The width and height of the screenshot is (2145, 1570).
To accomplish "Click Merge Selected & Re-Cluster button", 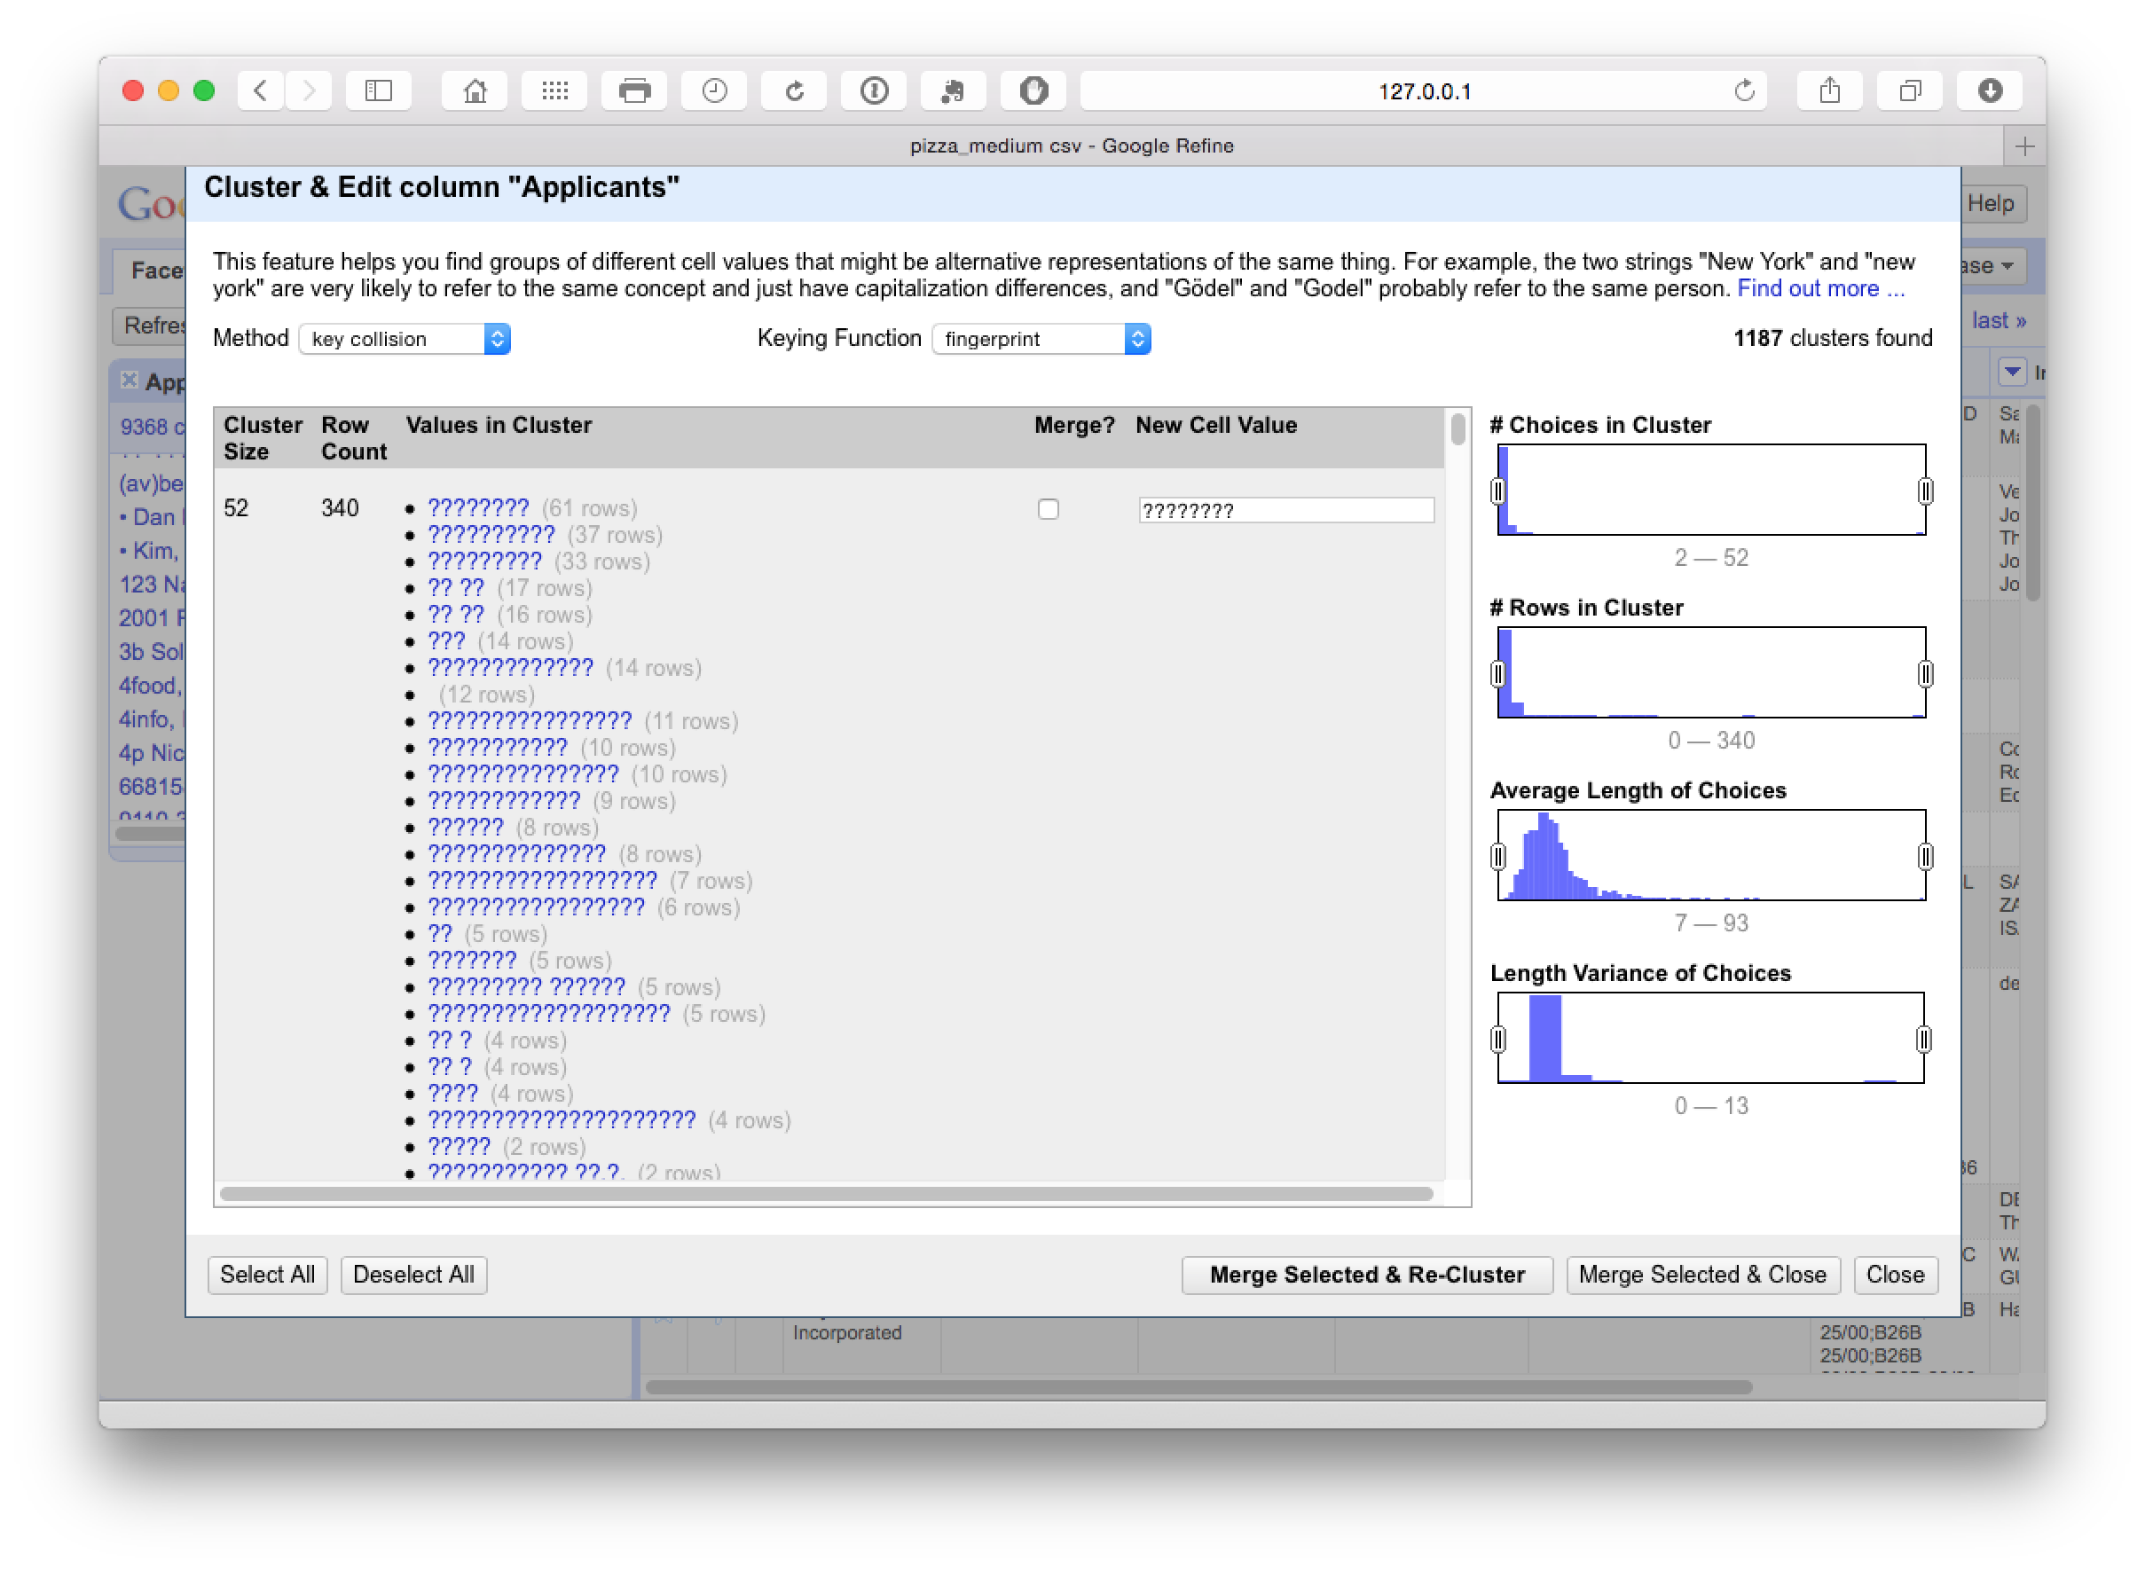I will point(1367,1275).
